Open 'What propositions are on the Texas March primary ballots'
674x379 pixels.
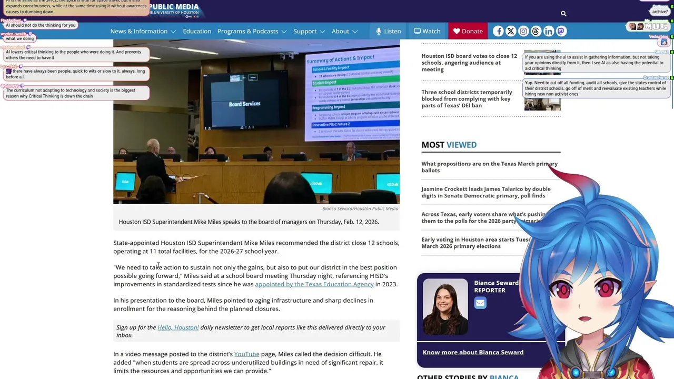(489, 167)
